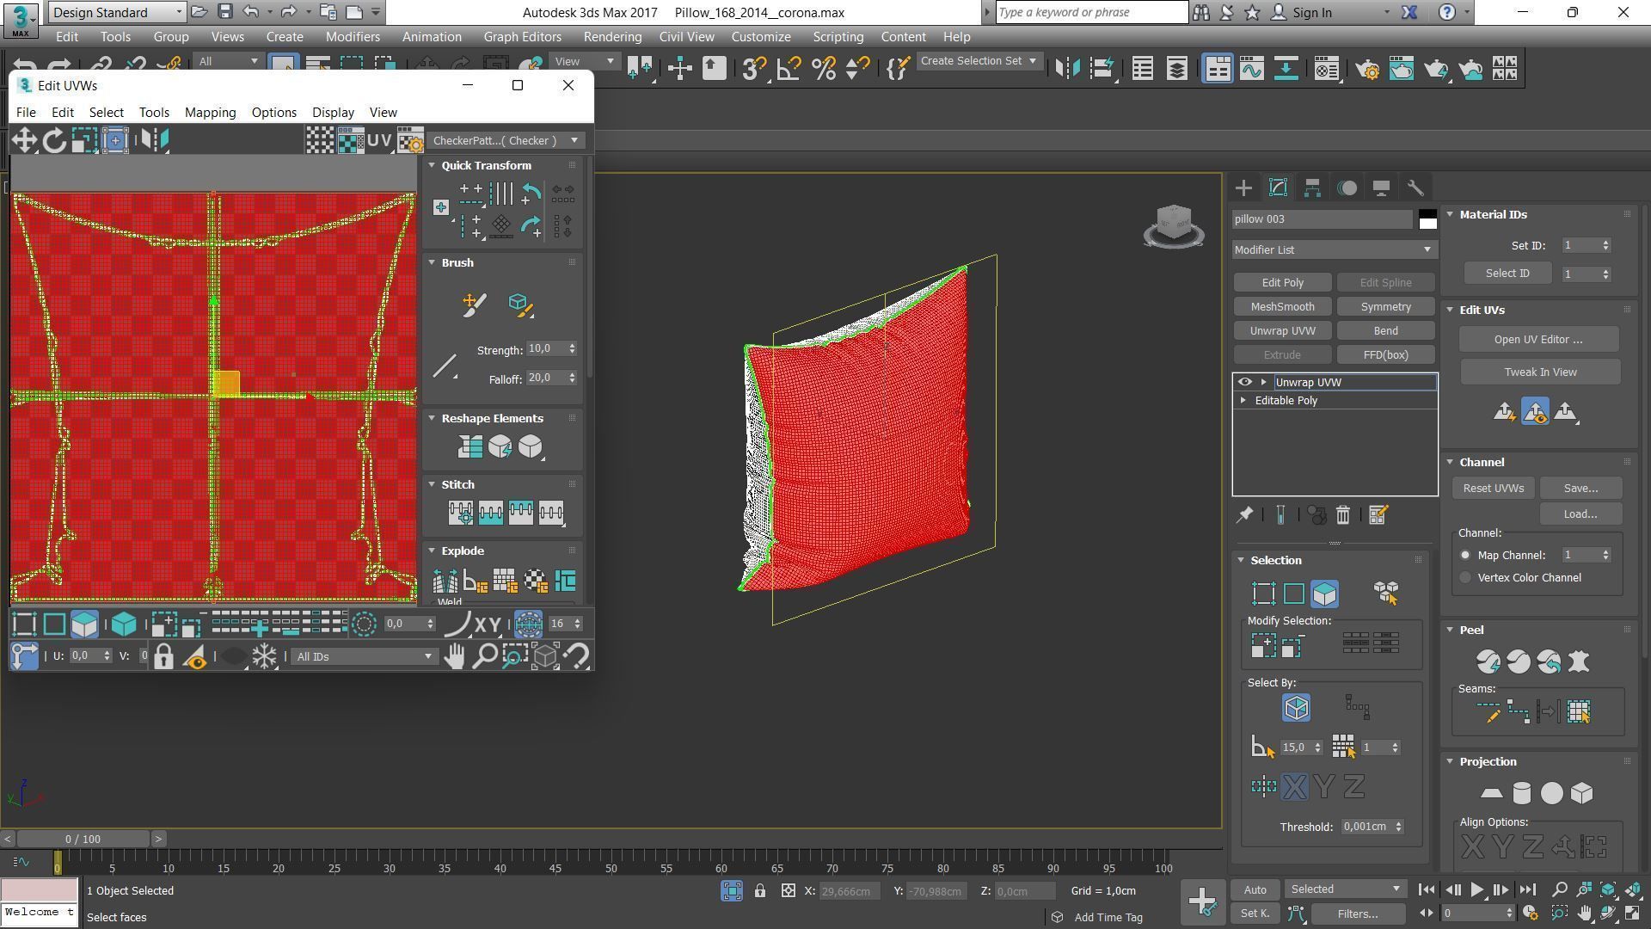Open the Mapping menu in Edit UVWs
1651x929 pixels.
[x=210, y=113]
